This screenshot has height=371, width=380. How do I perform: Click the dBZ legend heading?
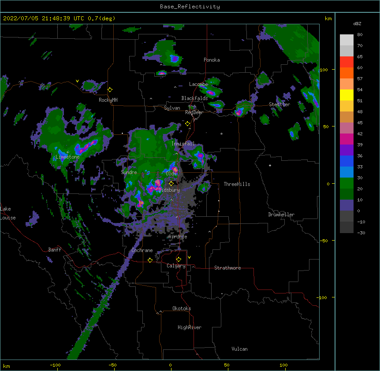[357, 23]
